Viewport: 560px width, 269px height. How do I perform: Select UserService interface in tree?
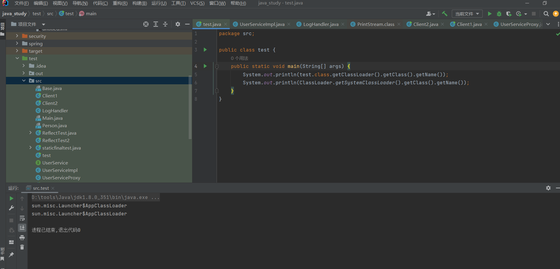pos(55,163)
